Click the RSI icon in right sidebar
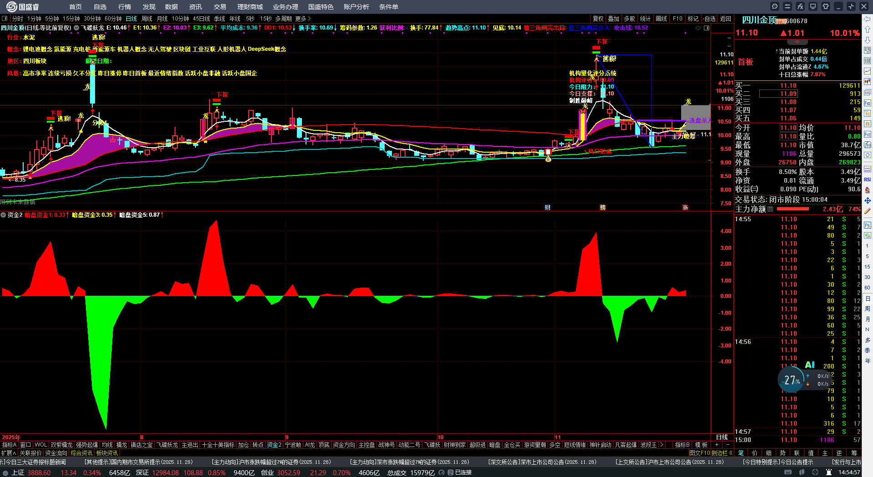The height and width of the screenshot is (477, 873). [868, 179]
